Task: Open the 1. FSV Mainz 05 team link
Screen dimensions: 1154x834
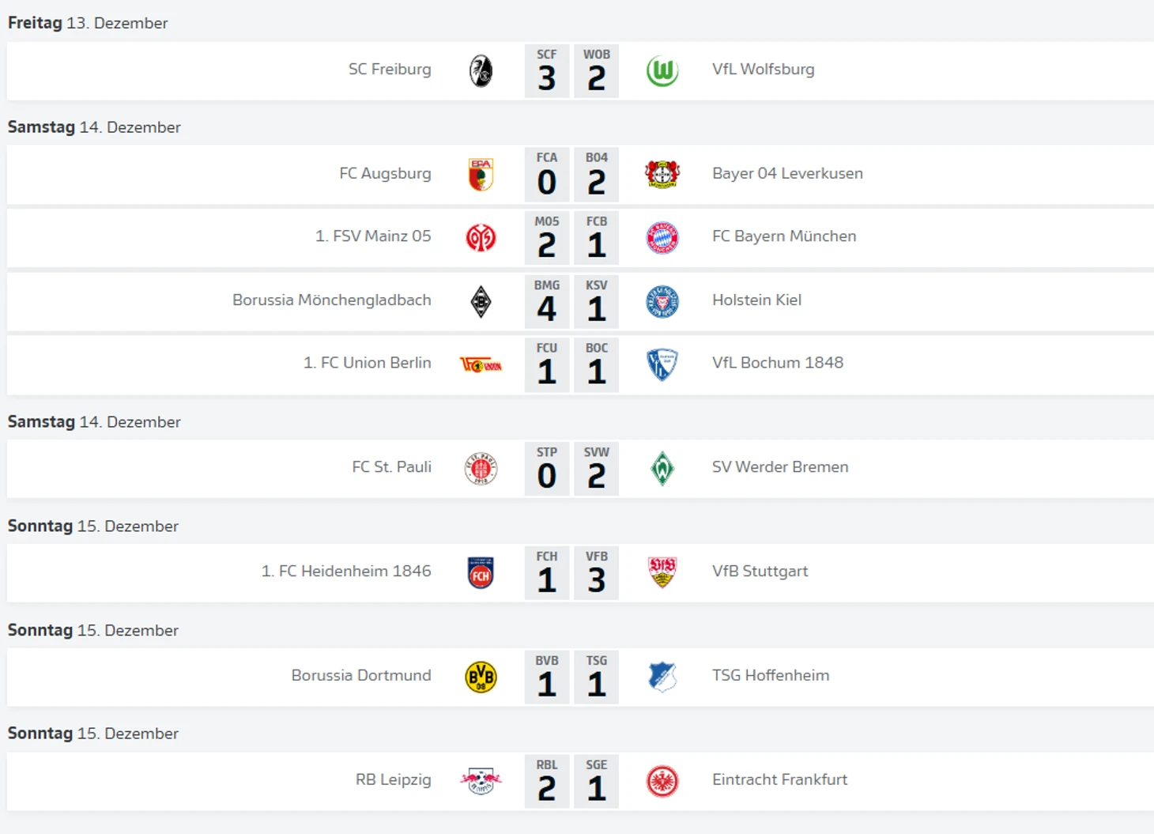Action: (373, 236)
